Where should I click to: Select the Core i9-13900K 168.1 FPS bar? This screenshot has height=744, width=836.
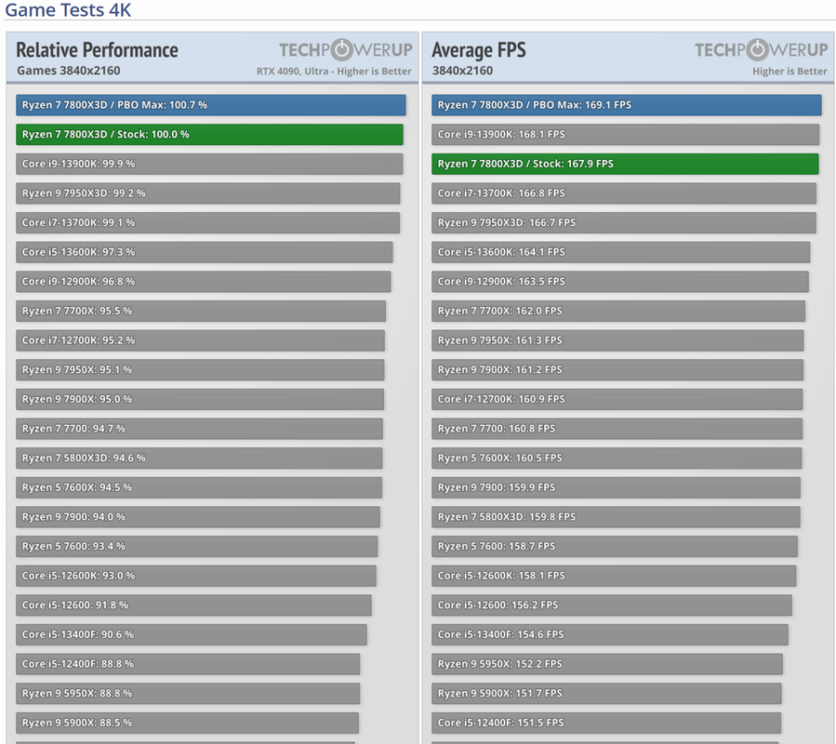pos(626,135)
